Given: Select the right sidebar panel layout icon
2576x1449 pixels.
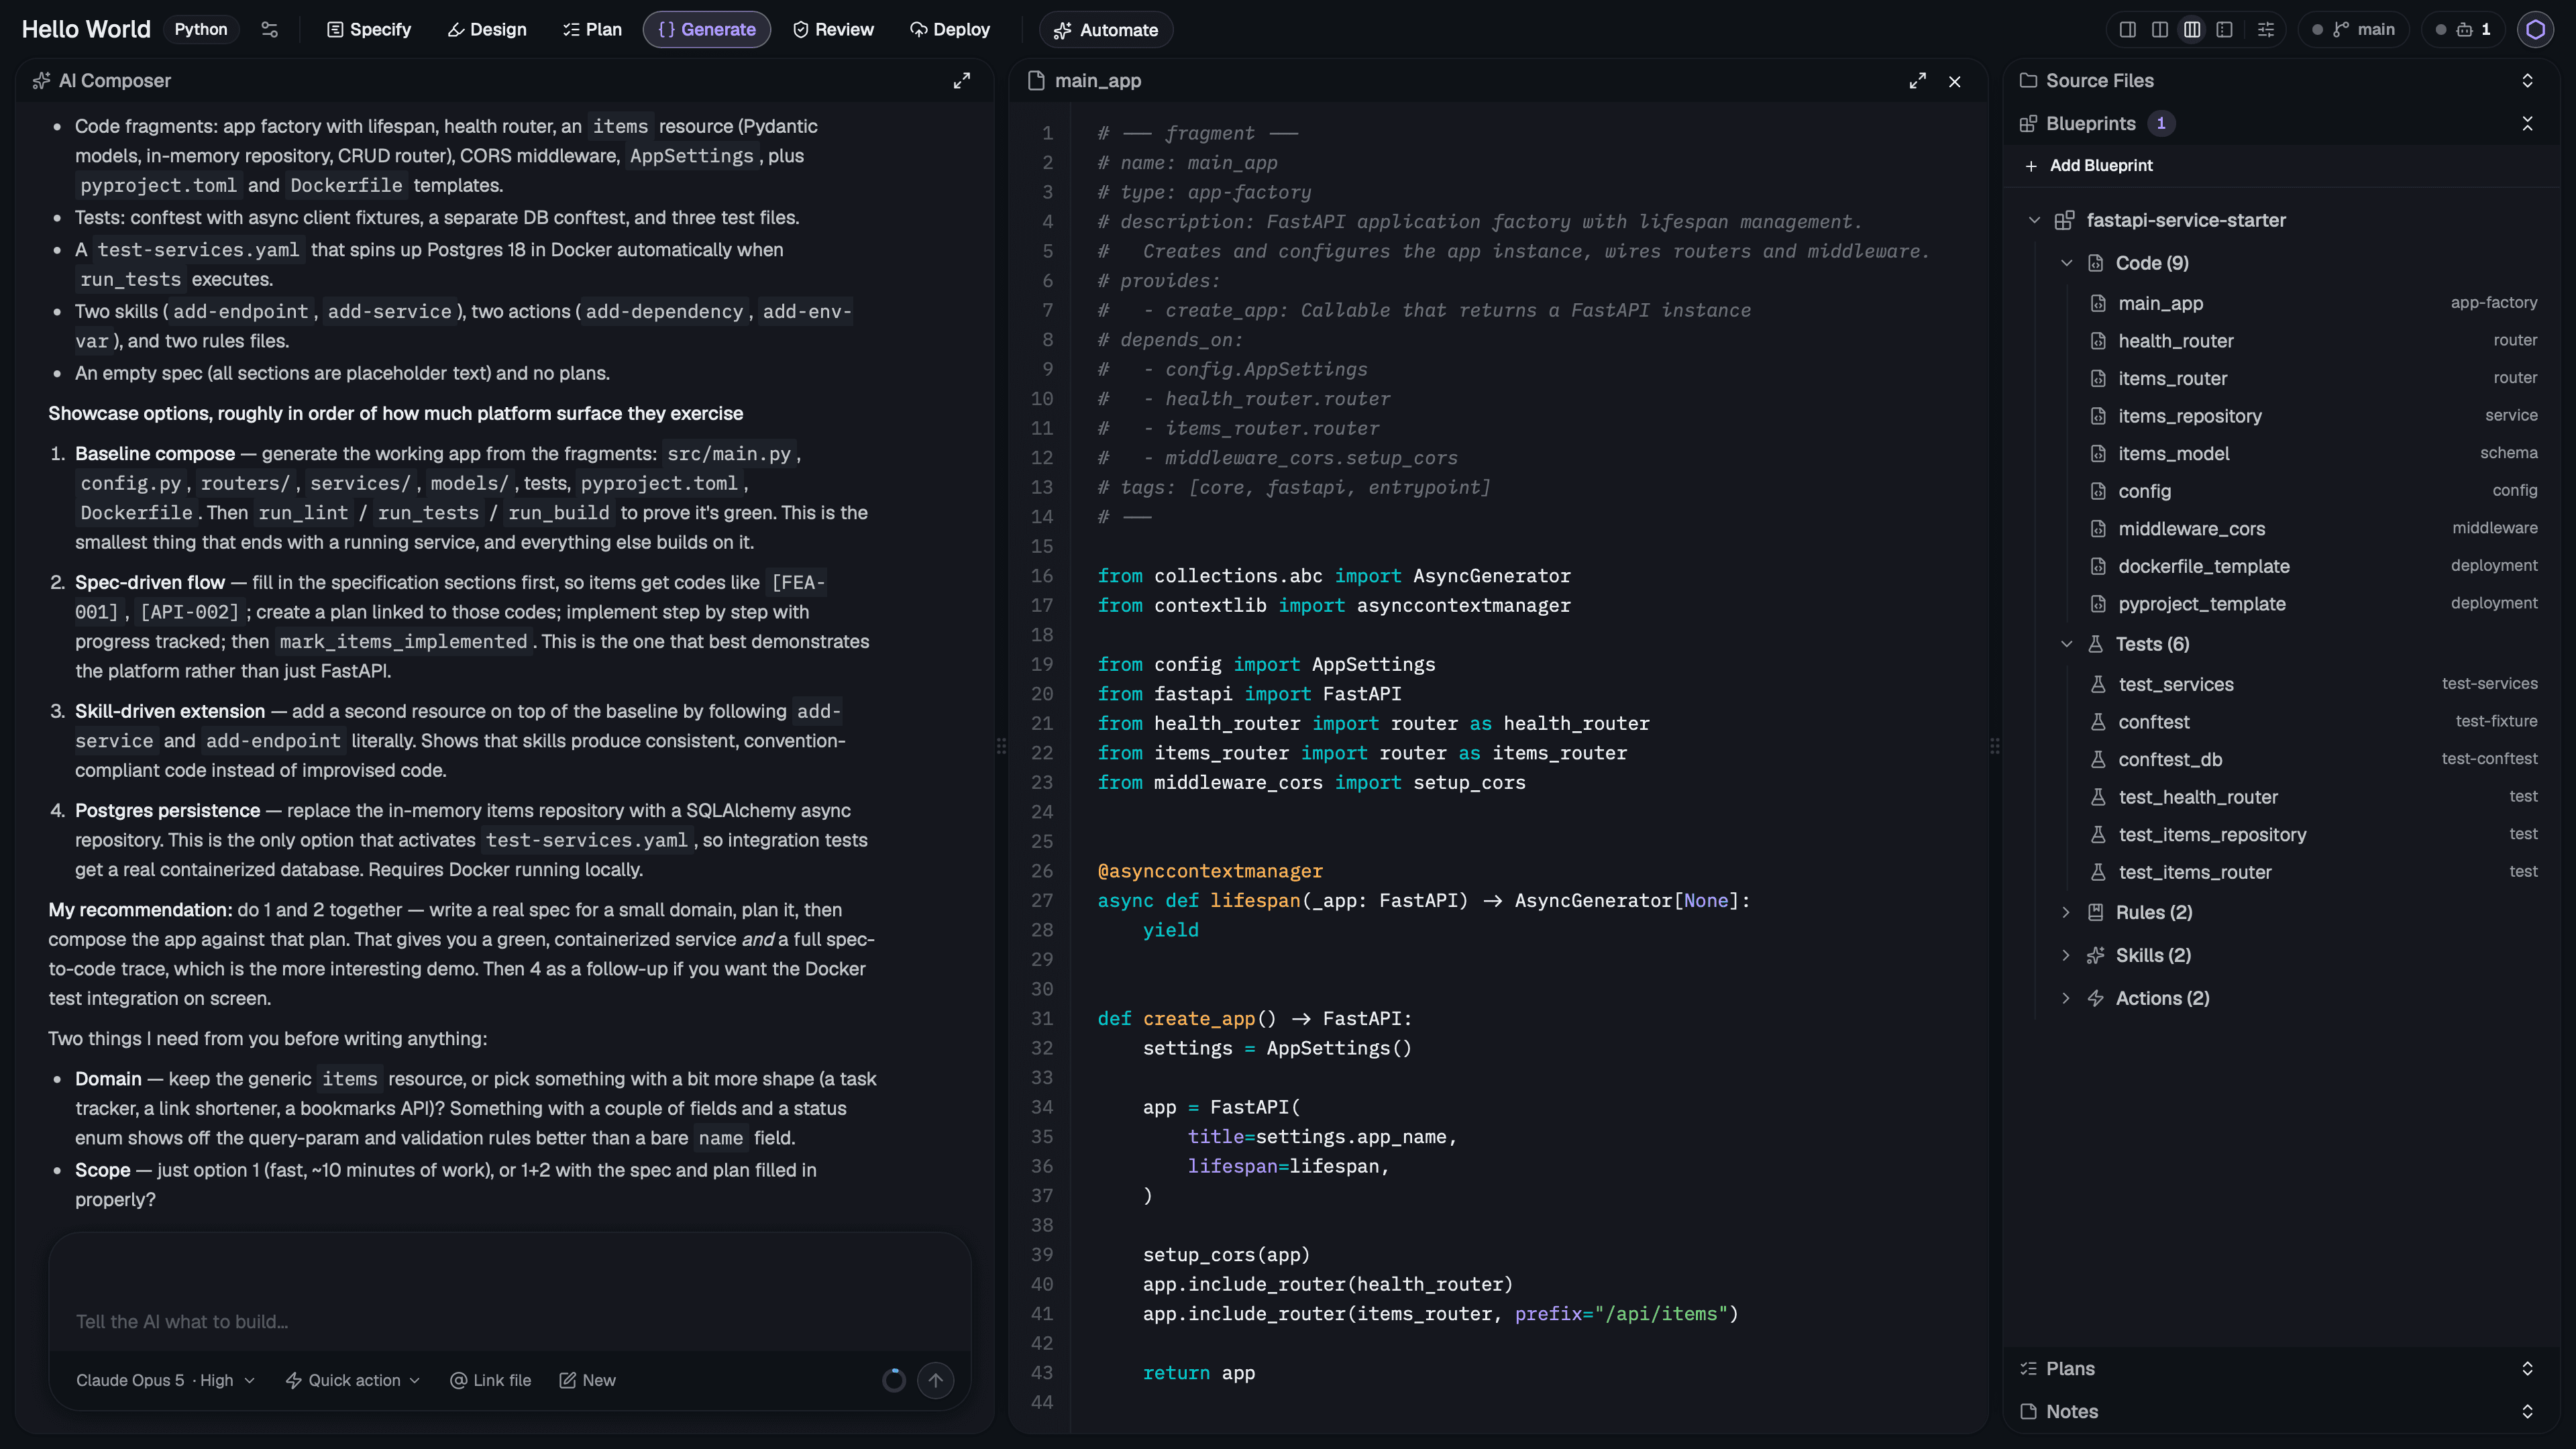Looking at the screenshot, I should pos(2128,29).
